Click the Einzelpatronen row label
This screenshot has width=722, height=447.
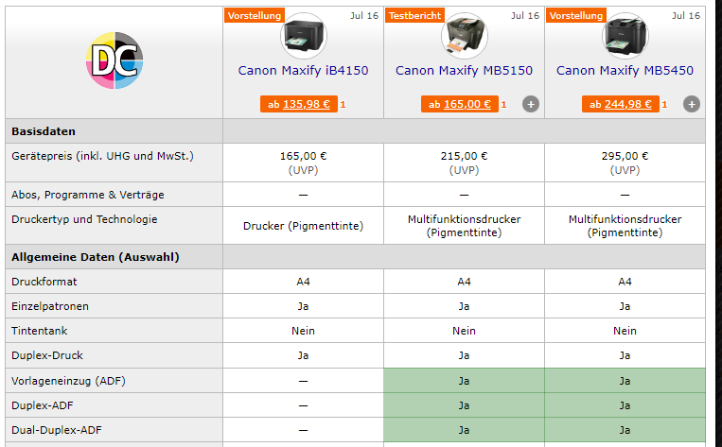tap(50, 306)
